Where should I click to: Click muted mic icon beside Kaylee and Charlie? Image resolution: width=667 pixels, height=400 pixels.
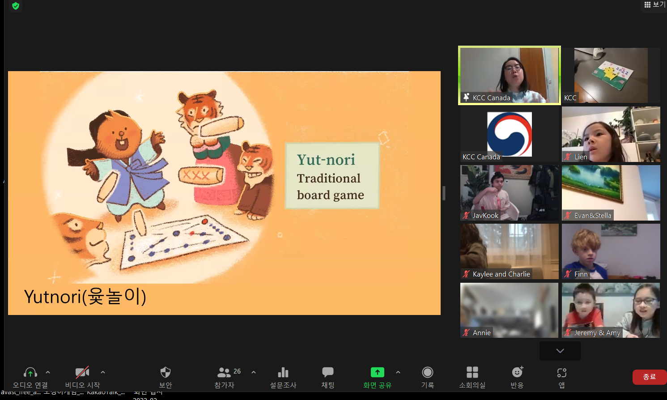coord(466,274)
